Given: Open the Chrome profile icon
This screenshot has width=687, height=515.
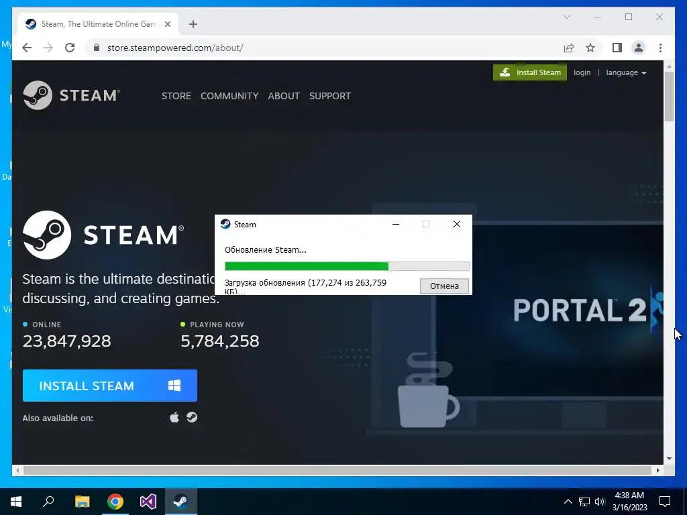Looking at the screenshot, I should coord(639,48).
